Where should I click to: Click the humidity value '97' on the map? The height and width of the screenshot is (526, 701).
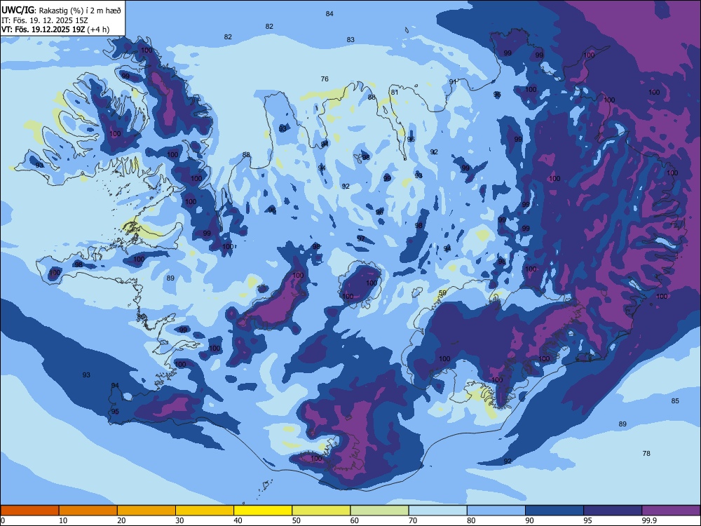pos(361,239)
